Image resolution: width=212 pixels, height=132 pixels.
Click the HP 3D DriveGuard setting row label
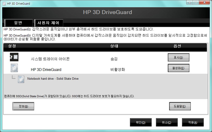pos(46,70)
